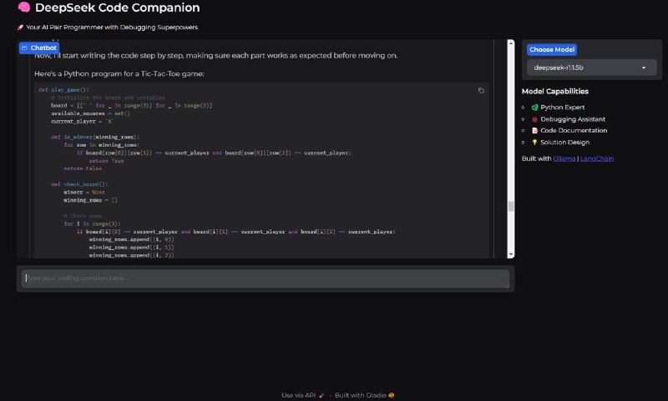Click the "def check_board():" code line
The width and height of the screenshot is (668, 401).
coord(79,184)
